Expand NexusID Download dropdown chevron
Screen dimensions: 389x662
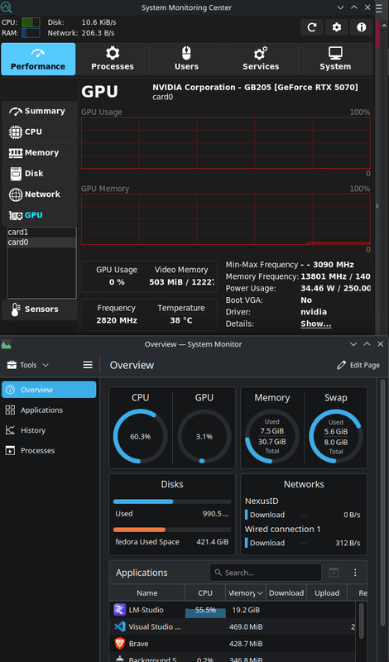pos(304,515)
